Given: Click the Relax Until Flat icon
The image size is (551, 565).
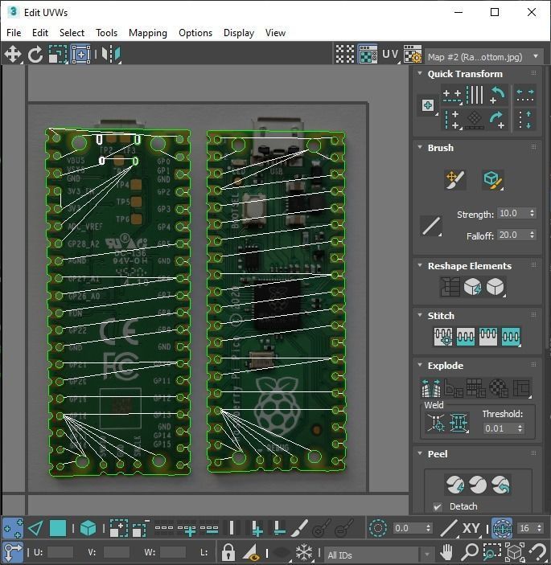Looking at the screenshot, I should 473,287.
